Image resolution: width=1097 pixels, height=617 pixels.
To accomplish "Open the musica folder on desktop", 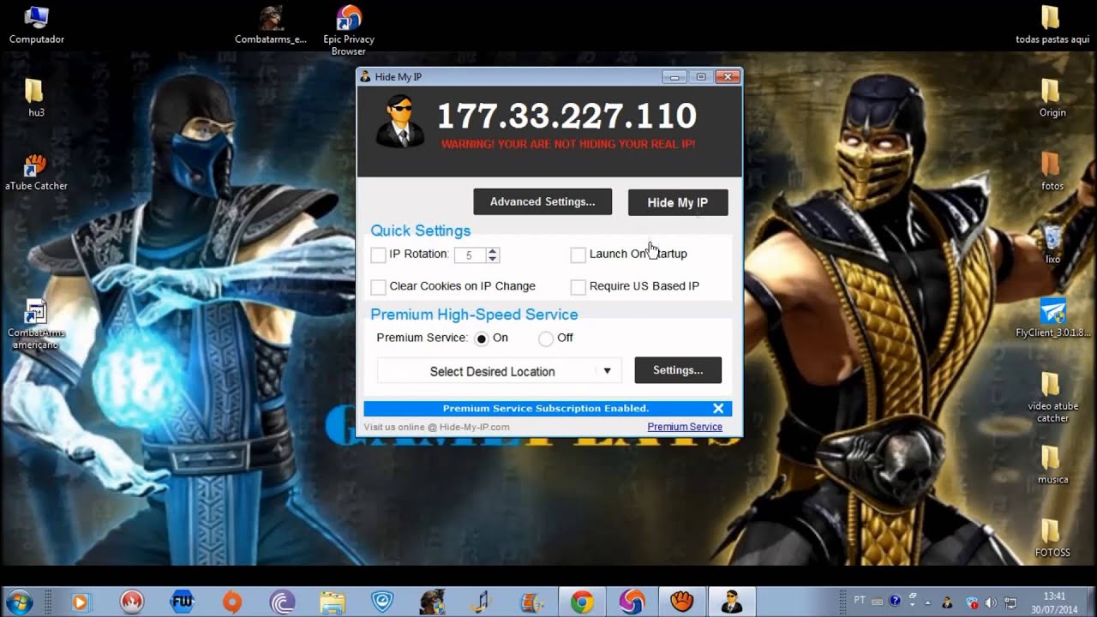I will pos(1052,465).
